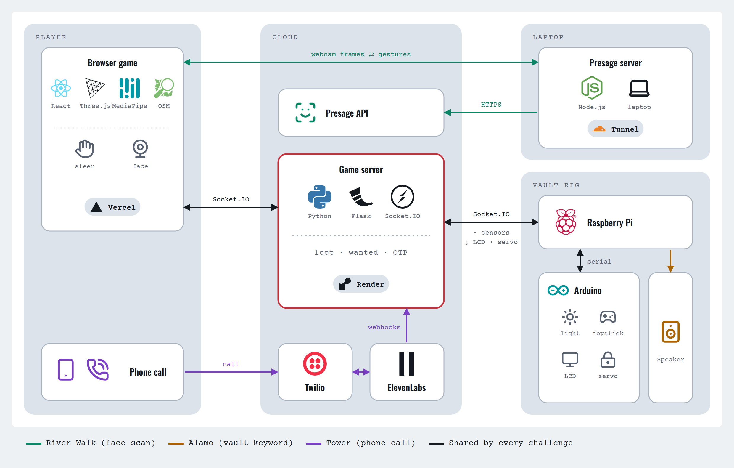Click the Python logo icon

pyautogui.click(x=319, y=197)
